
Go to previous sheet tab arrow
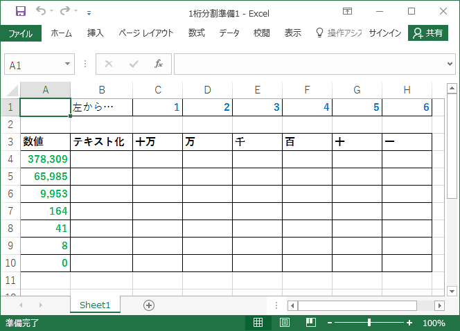pyautogui.click(x=21, y=305)
